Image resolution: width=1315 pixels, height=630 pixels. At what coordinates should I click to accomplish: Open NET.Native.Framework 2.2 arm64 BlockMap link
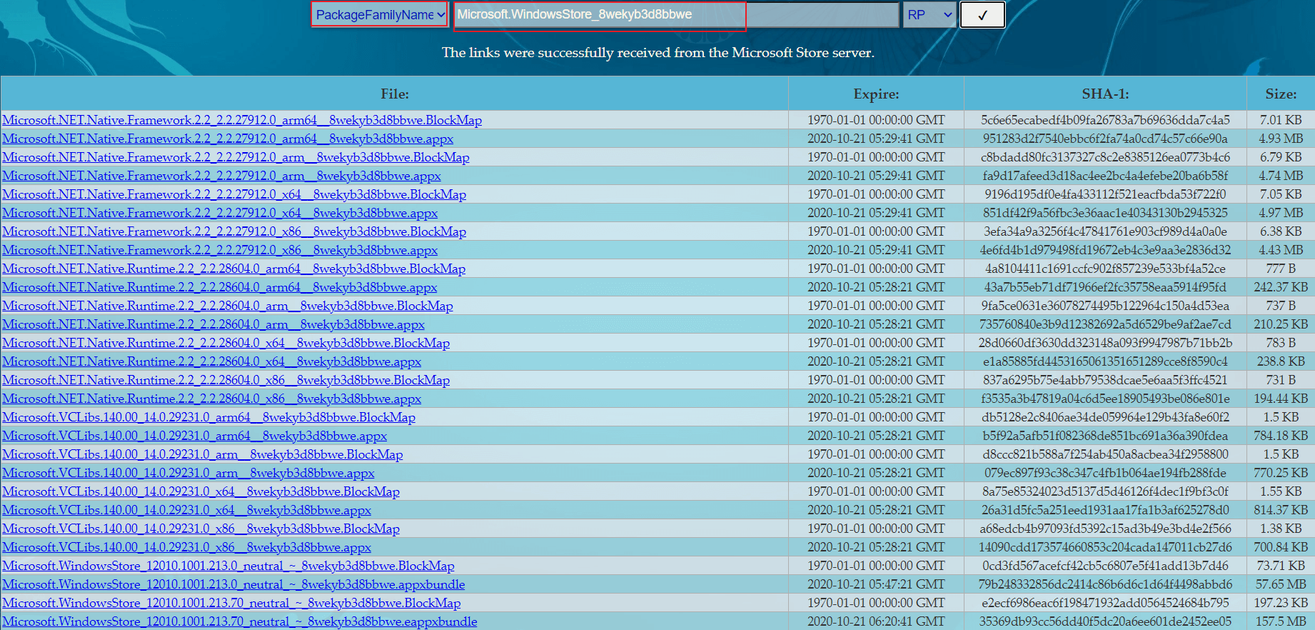242,120
